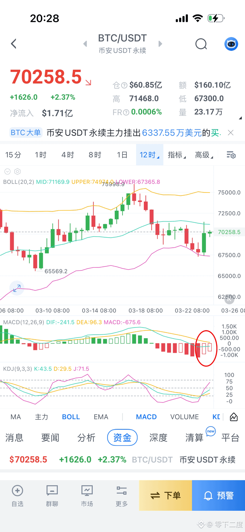
Task: Close the BTC大单 notification banner
Action: click(x=231, y=133)
